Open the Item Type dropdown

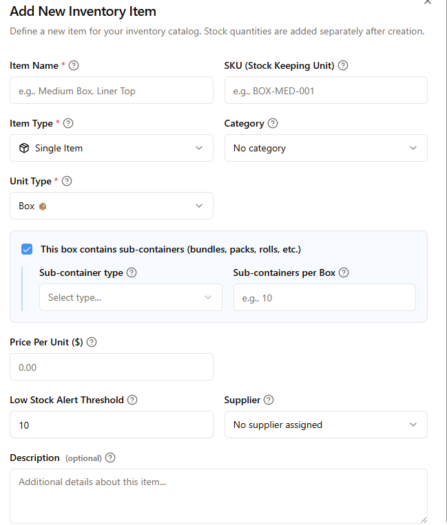click(112, 148)
